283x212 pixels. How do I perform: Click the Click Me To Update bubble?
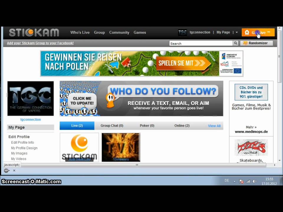(82, 101)
